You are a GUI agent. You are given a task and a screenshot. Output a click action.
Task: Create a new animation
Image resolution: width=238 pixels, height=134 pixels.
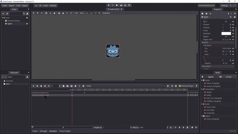point(64,86)
